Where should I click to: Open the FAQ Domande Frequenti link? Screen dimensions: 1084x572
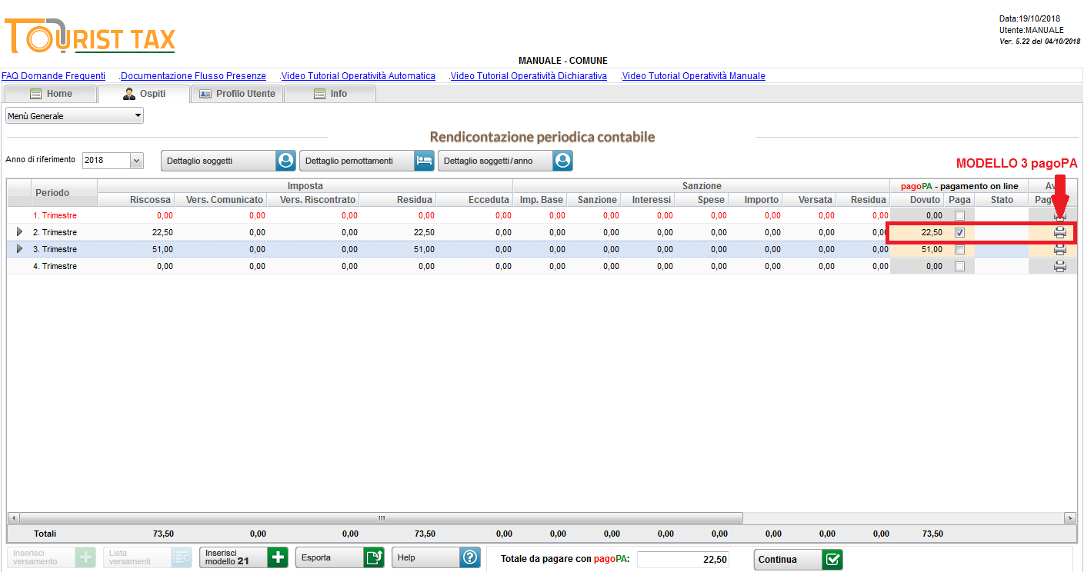coord(53,76)
